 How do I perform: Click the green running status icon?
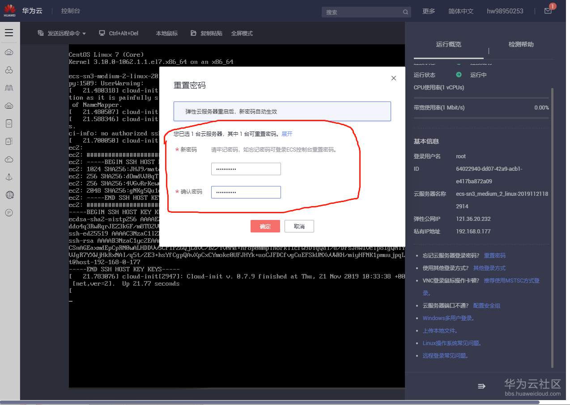coord(459,75)
